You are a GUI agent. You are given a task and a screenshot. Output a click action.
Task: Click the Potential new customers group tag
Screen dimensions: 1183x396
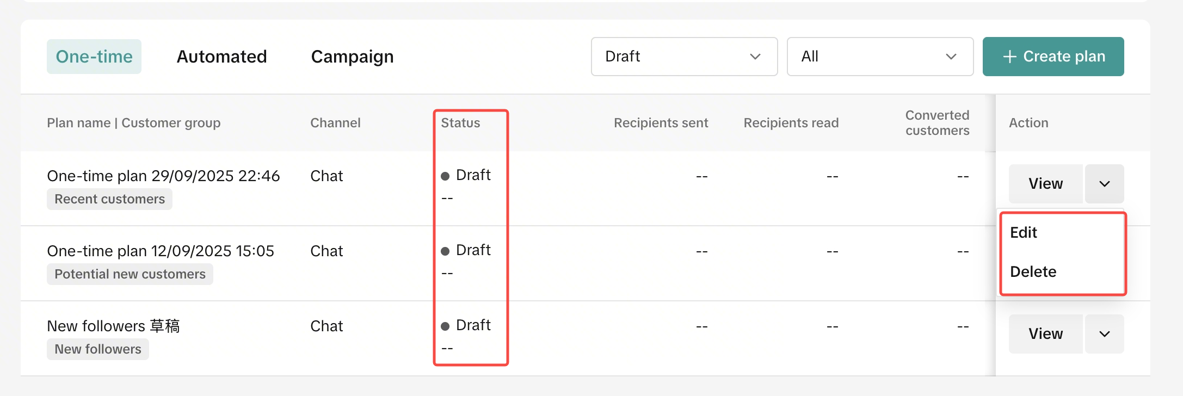coord(130,274)
